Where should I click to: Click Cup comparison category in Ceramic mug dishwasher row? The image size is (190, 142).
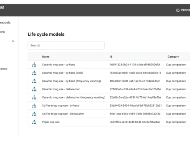pos(176,89)
